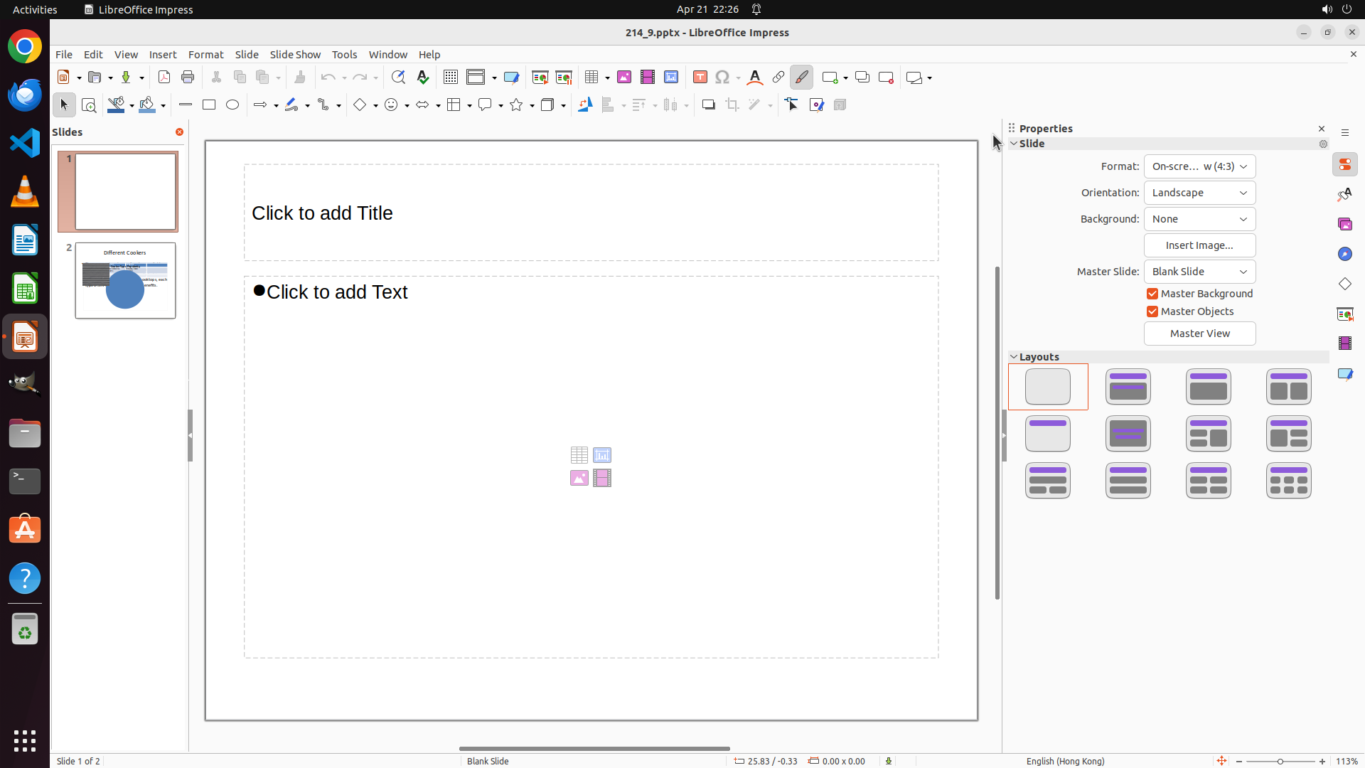This screenshot has width=1365, height=768.
Task: Toggle the Shadow toolbar button
Action: [x=708, y=105]
